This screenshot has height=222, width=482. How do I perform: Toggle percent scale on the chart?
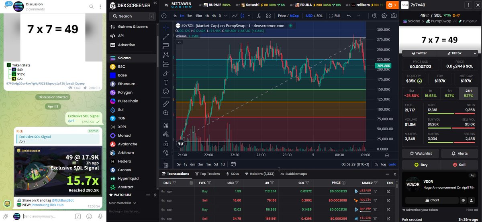coord(376,164)
